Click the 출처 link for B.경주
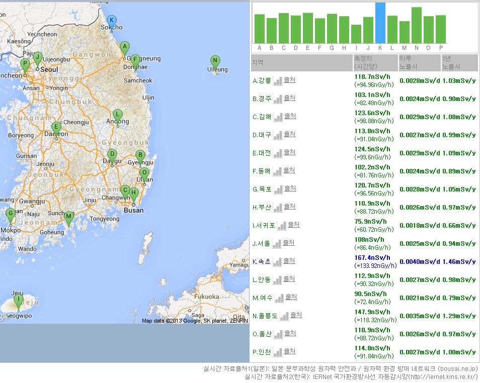The height and width of the screenshot is (383, 480). pos(290,98)
